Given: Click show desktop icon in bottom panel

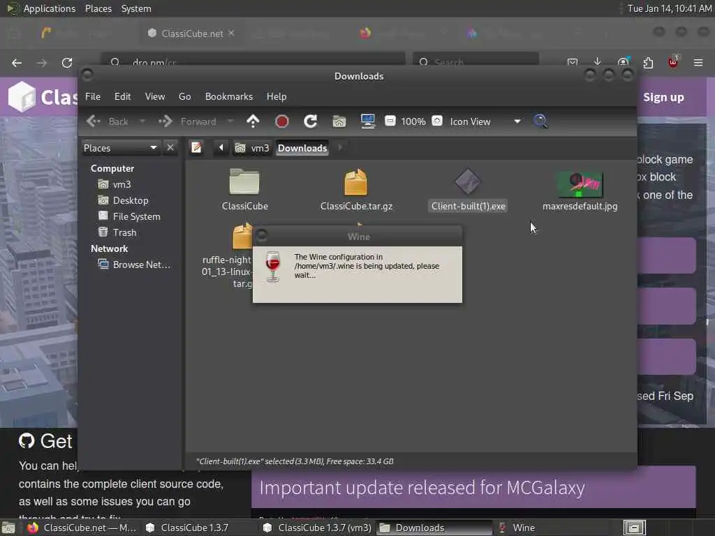Looking at the screenshot, I should click(x=8, y=528).
